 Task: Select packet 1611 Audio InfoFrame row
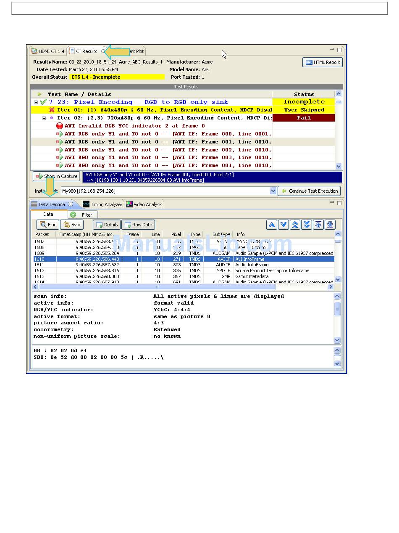[x=184, y=265]
